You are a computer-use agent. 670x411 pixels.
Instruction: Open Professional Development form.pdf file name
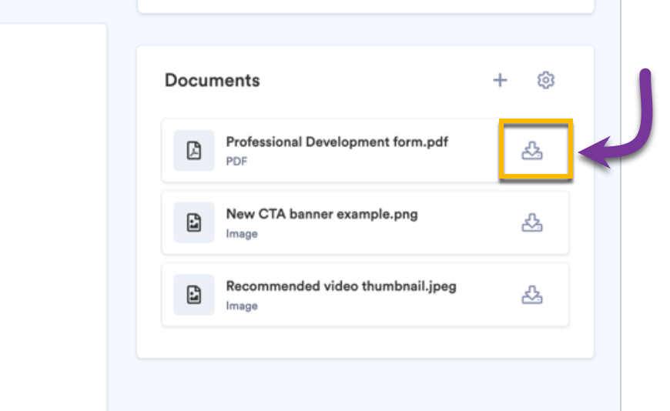(337, 142)
